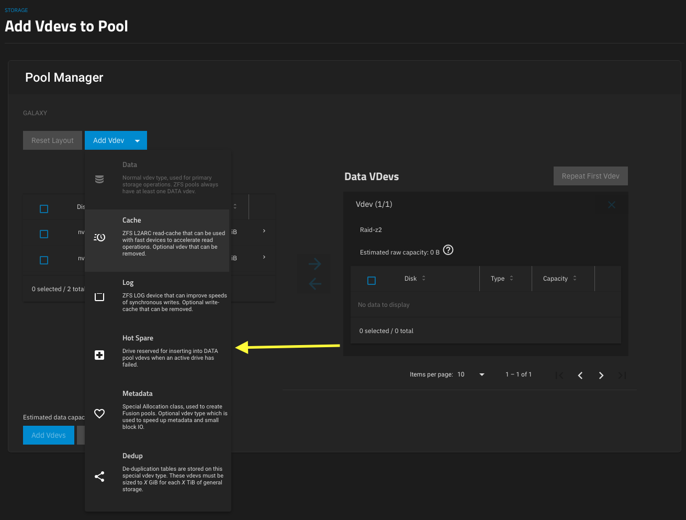Expand the first disk row chevron
The width and height of the screenshot is (686, 520).
pyautogui.click(x=264, y=231)
